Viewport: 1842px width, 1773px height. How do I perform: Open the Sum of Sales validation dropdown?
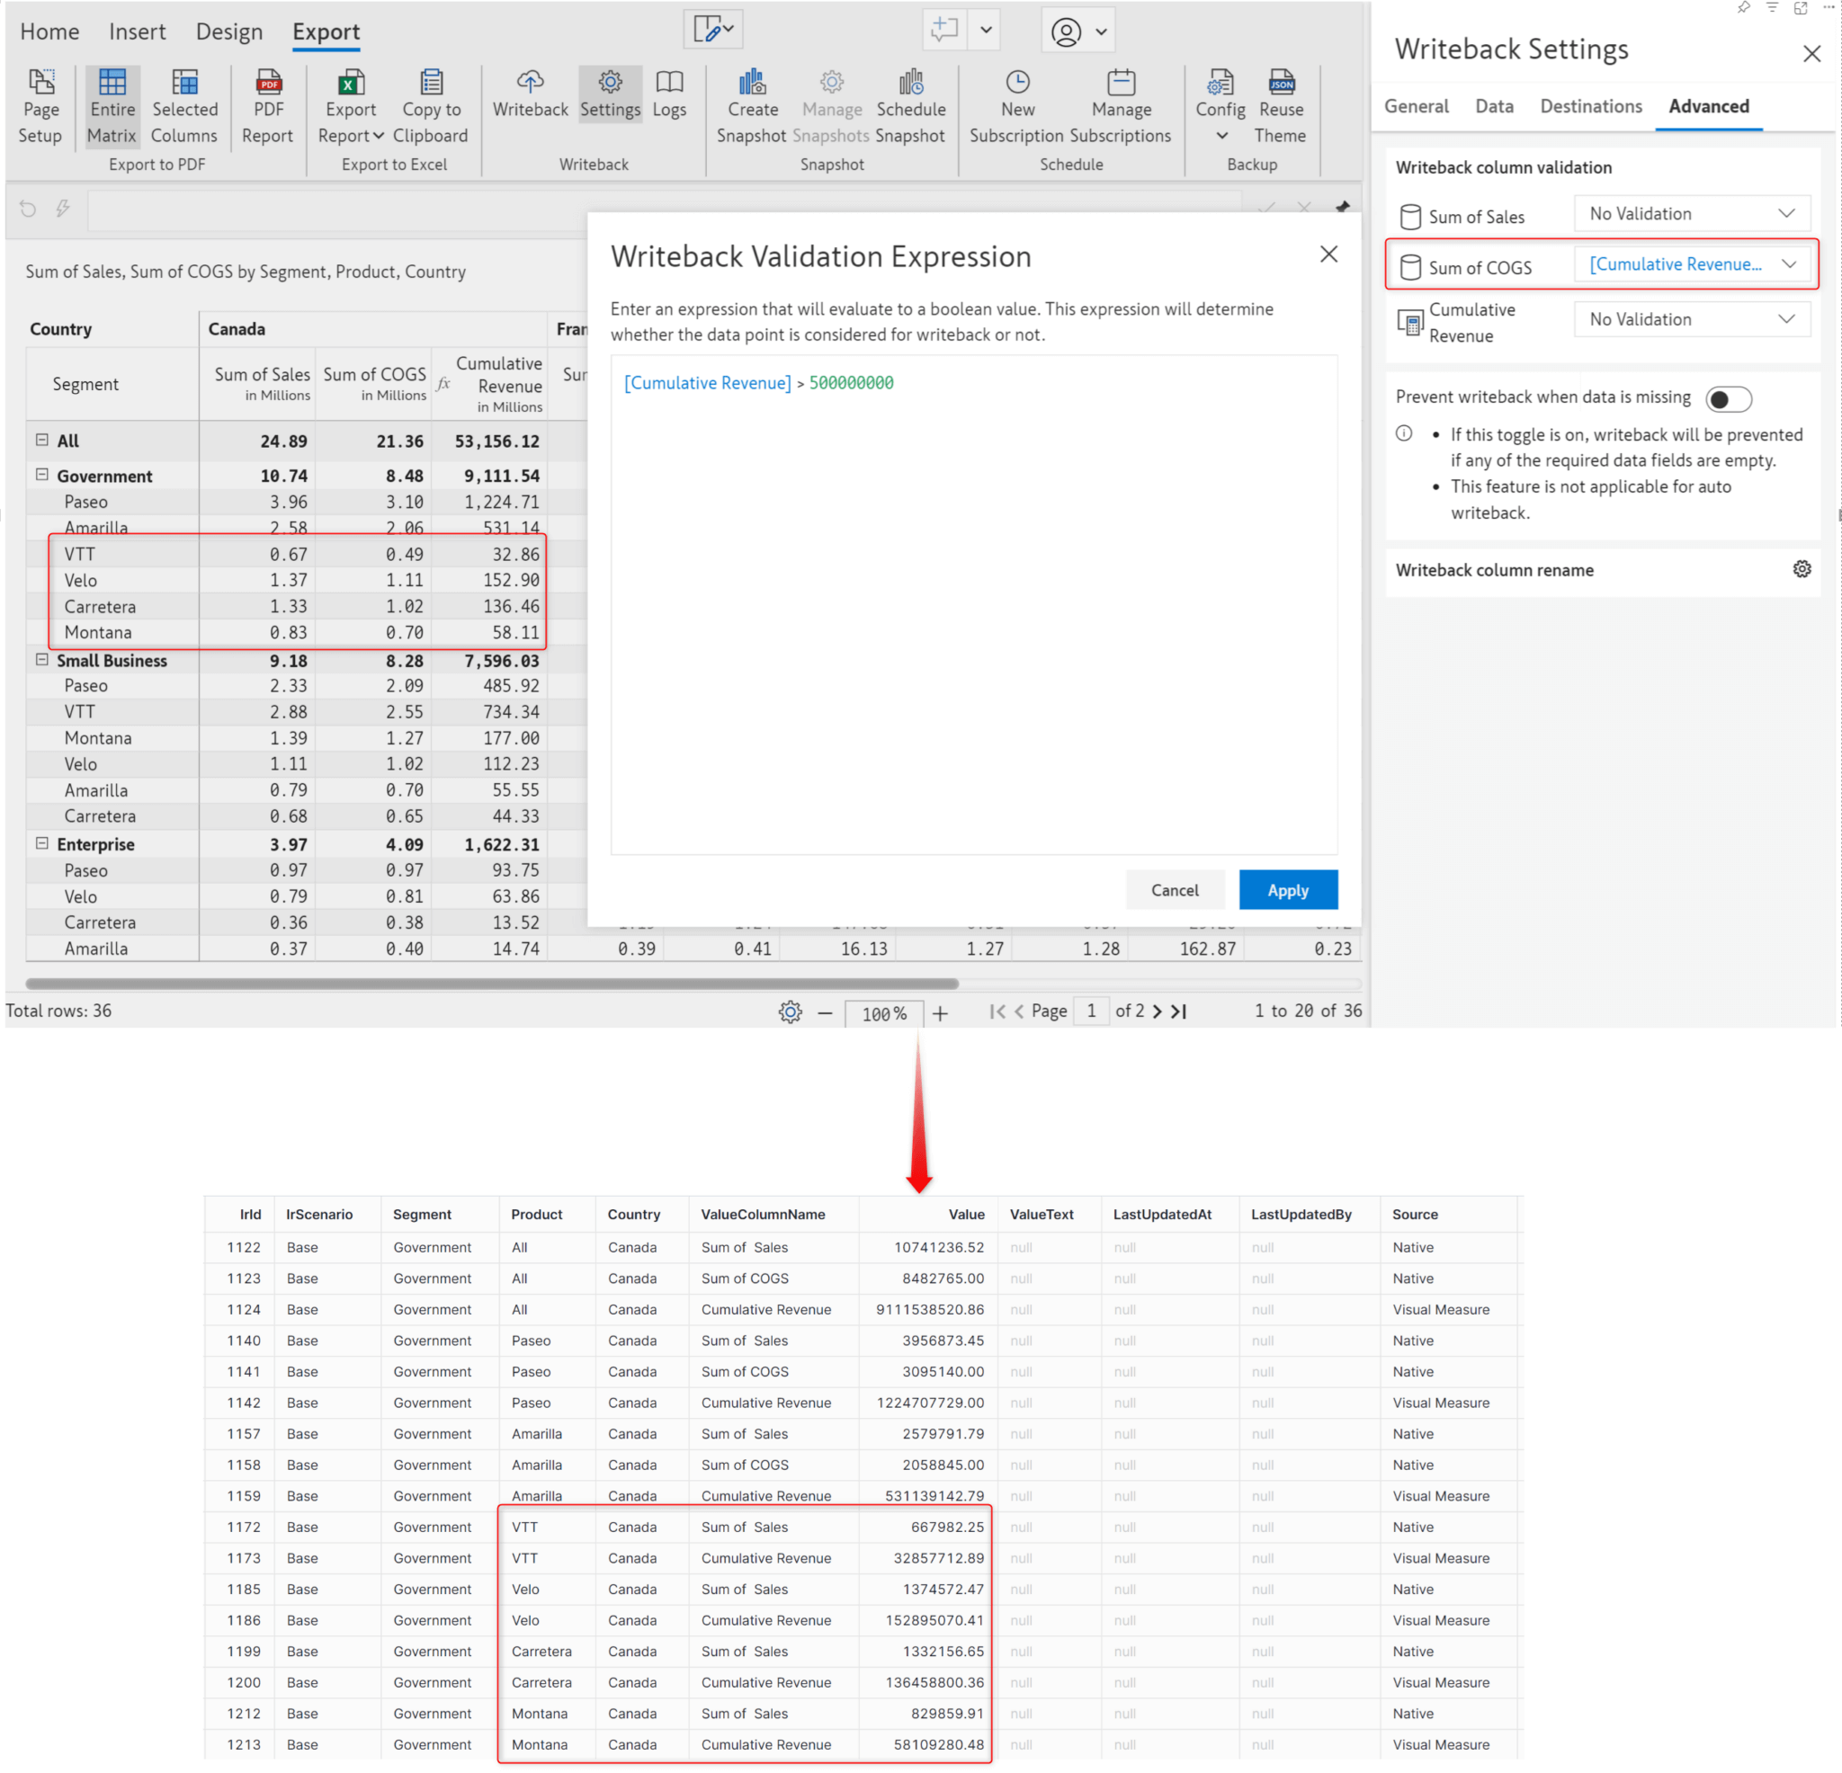click(x=1692, y=214)
